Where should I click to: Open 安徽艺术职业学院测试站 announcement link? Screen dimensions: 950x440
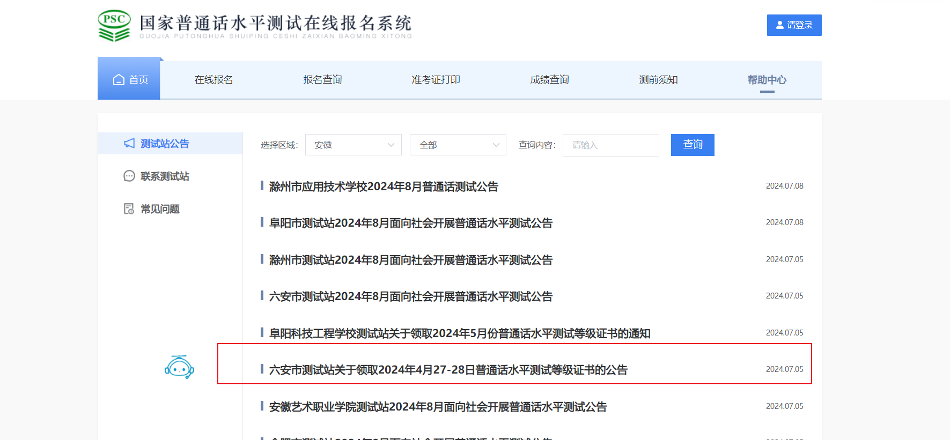(x=438, y=407)
